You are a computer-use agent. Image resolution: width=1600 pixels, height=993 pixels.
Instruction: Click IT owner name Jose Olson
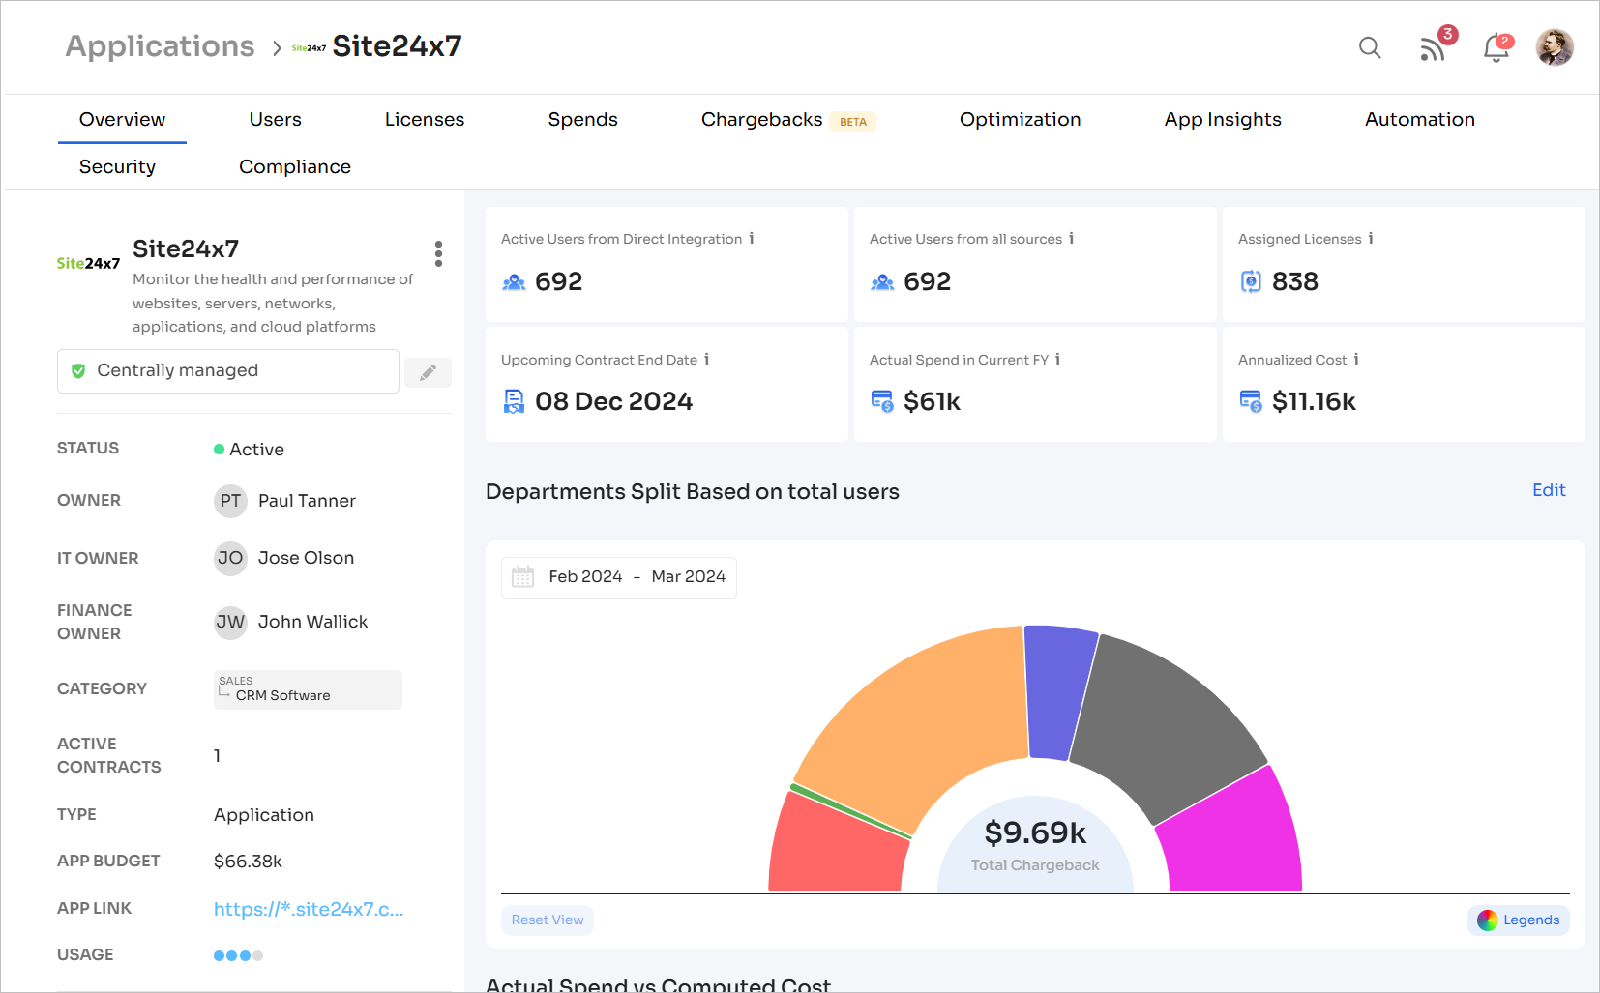[306, 558]
